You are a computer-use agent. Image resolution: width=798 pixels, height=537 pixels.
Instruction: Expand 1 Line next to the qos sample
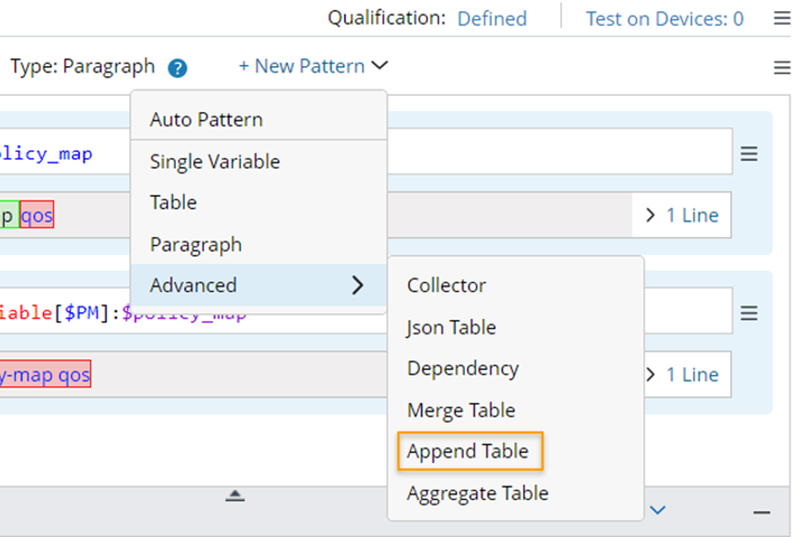tap(682, 216)
